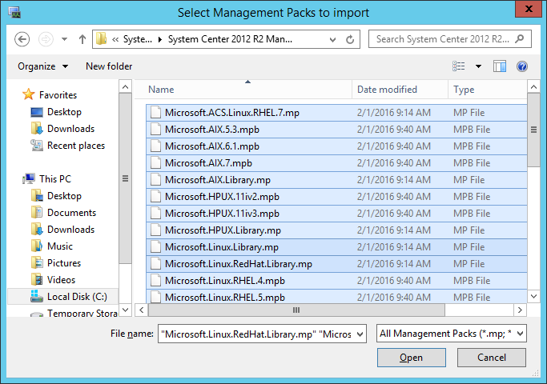
Task: Click the file list vertical scrollbar thumb
Action: coord(533,130)
